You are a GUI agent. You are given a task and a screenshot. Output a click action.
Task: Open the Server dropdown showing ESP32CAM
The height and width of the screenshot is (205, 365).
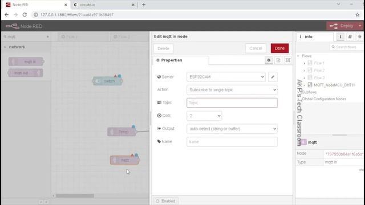point(226,77)
